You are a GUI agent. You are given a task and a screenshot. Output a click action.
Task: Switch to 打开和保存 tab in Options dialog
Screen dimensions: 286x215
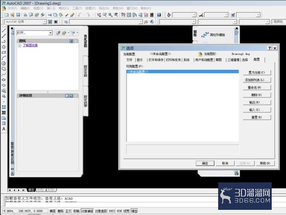156,60
